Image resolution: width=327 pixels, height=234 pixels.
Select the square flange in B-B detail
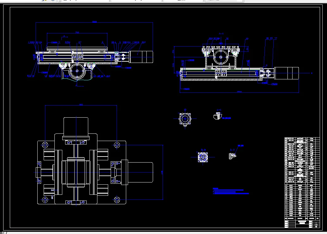coord(203,157)
